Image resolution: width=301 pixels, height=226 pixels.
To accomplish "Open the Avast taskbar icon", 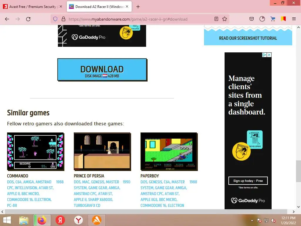I will [x=97, y=220].
